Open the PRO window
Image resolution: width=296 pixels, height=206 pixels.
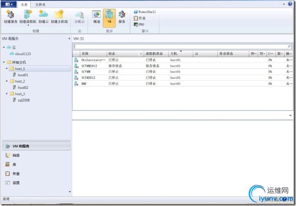click(139, 24)
